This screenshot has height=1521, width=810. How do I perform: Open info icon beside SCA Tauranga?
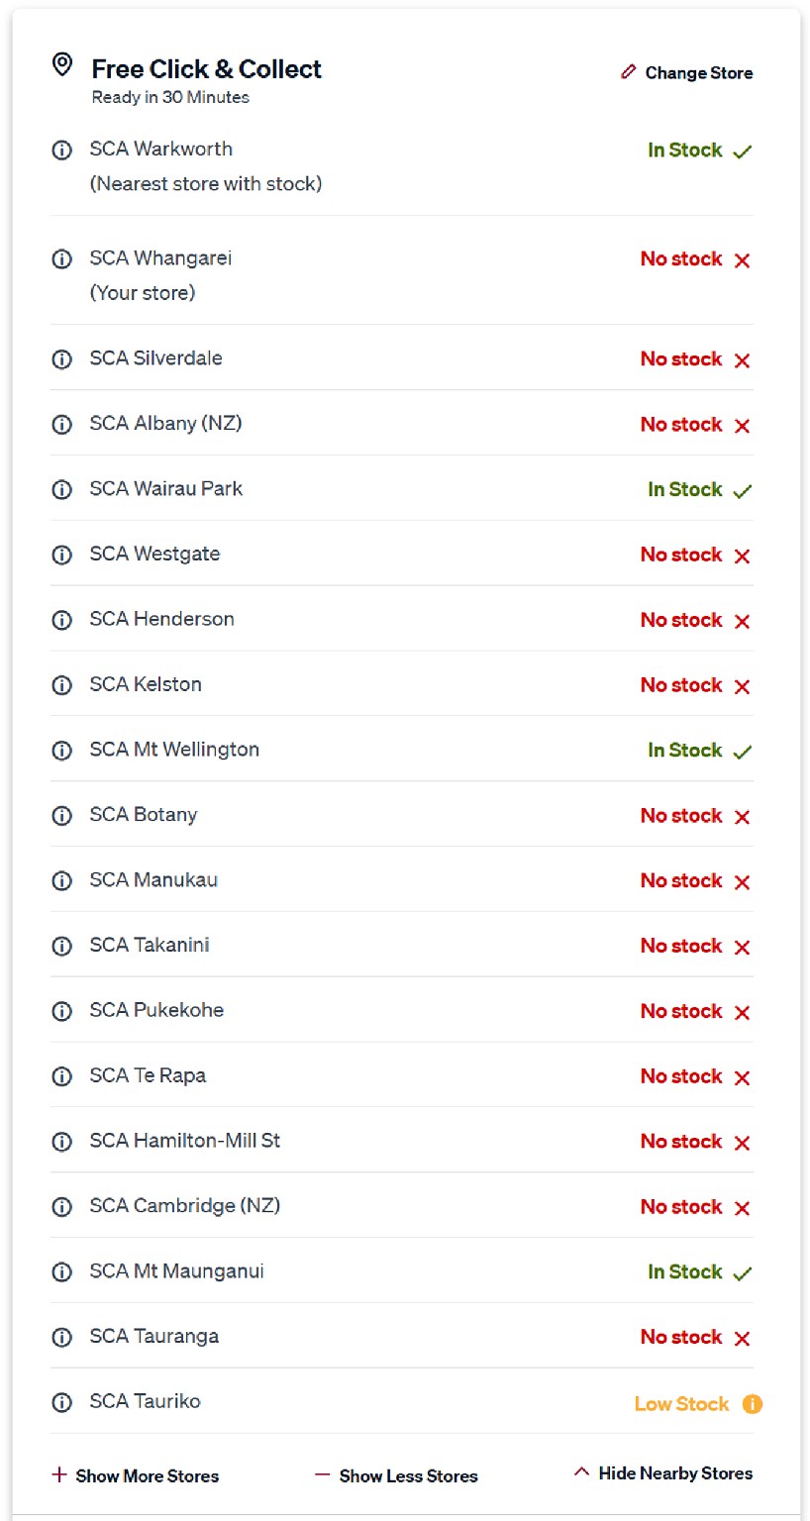(x=61, y=1337)
